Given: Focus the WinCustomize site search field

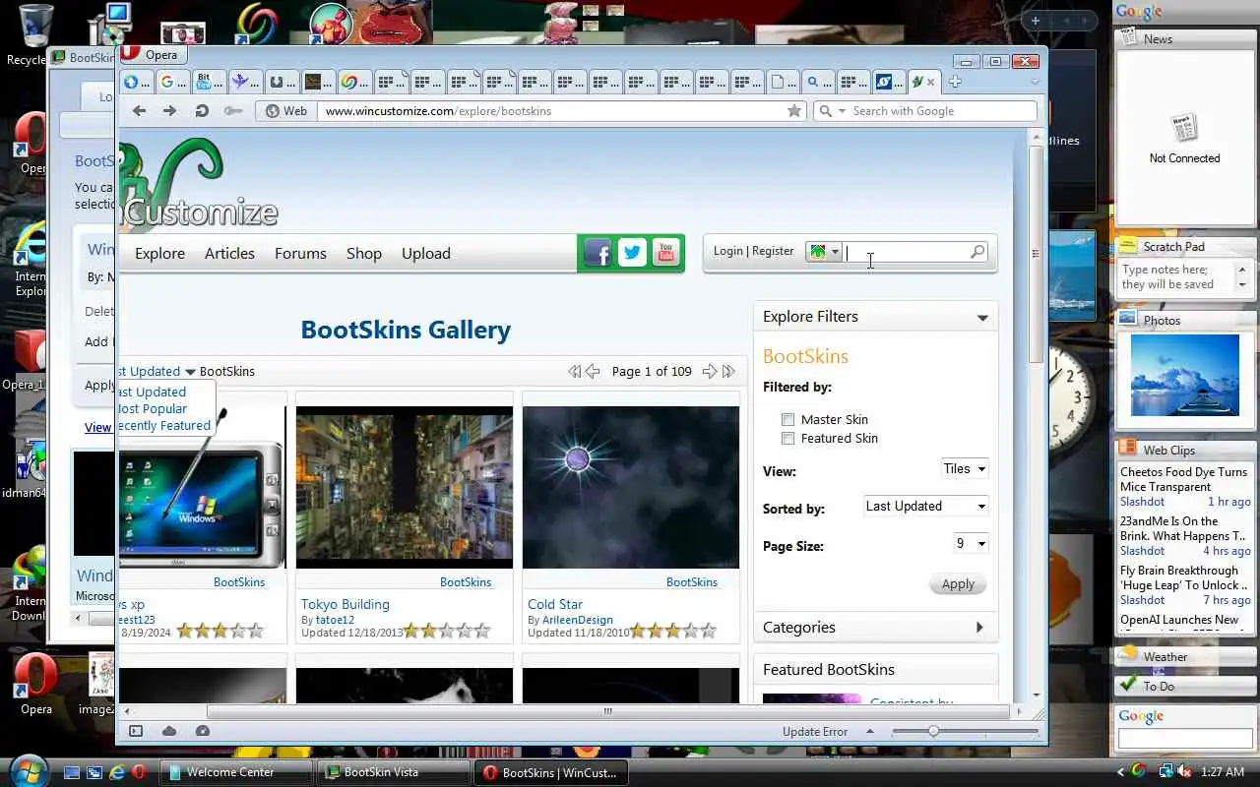Looking at the screenshot, I should pyautogui.click(x=906, y=252).
